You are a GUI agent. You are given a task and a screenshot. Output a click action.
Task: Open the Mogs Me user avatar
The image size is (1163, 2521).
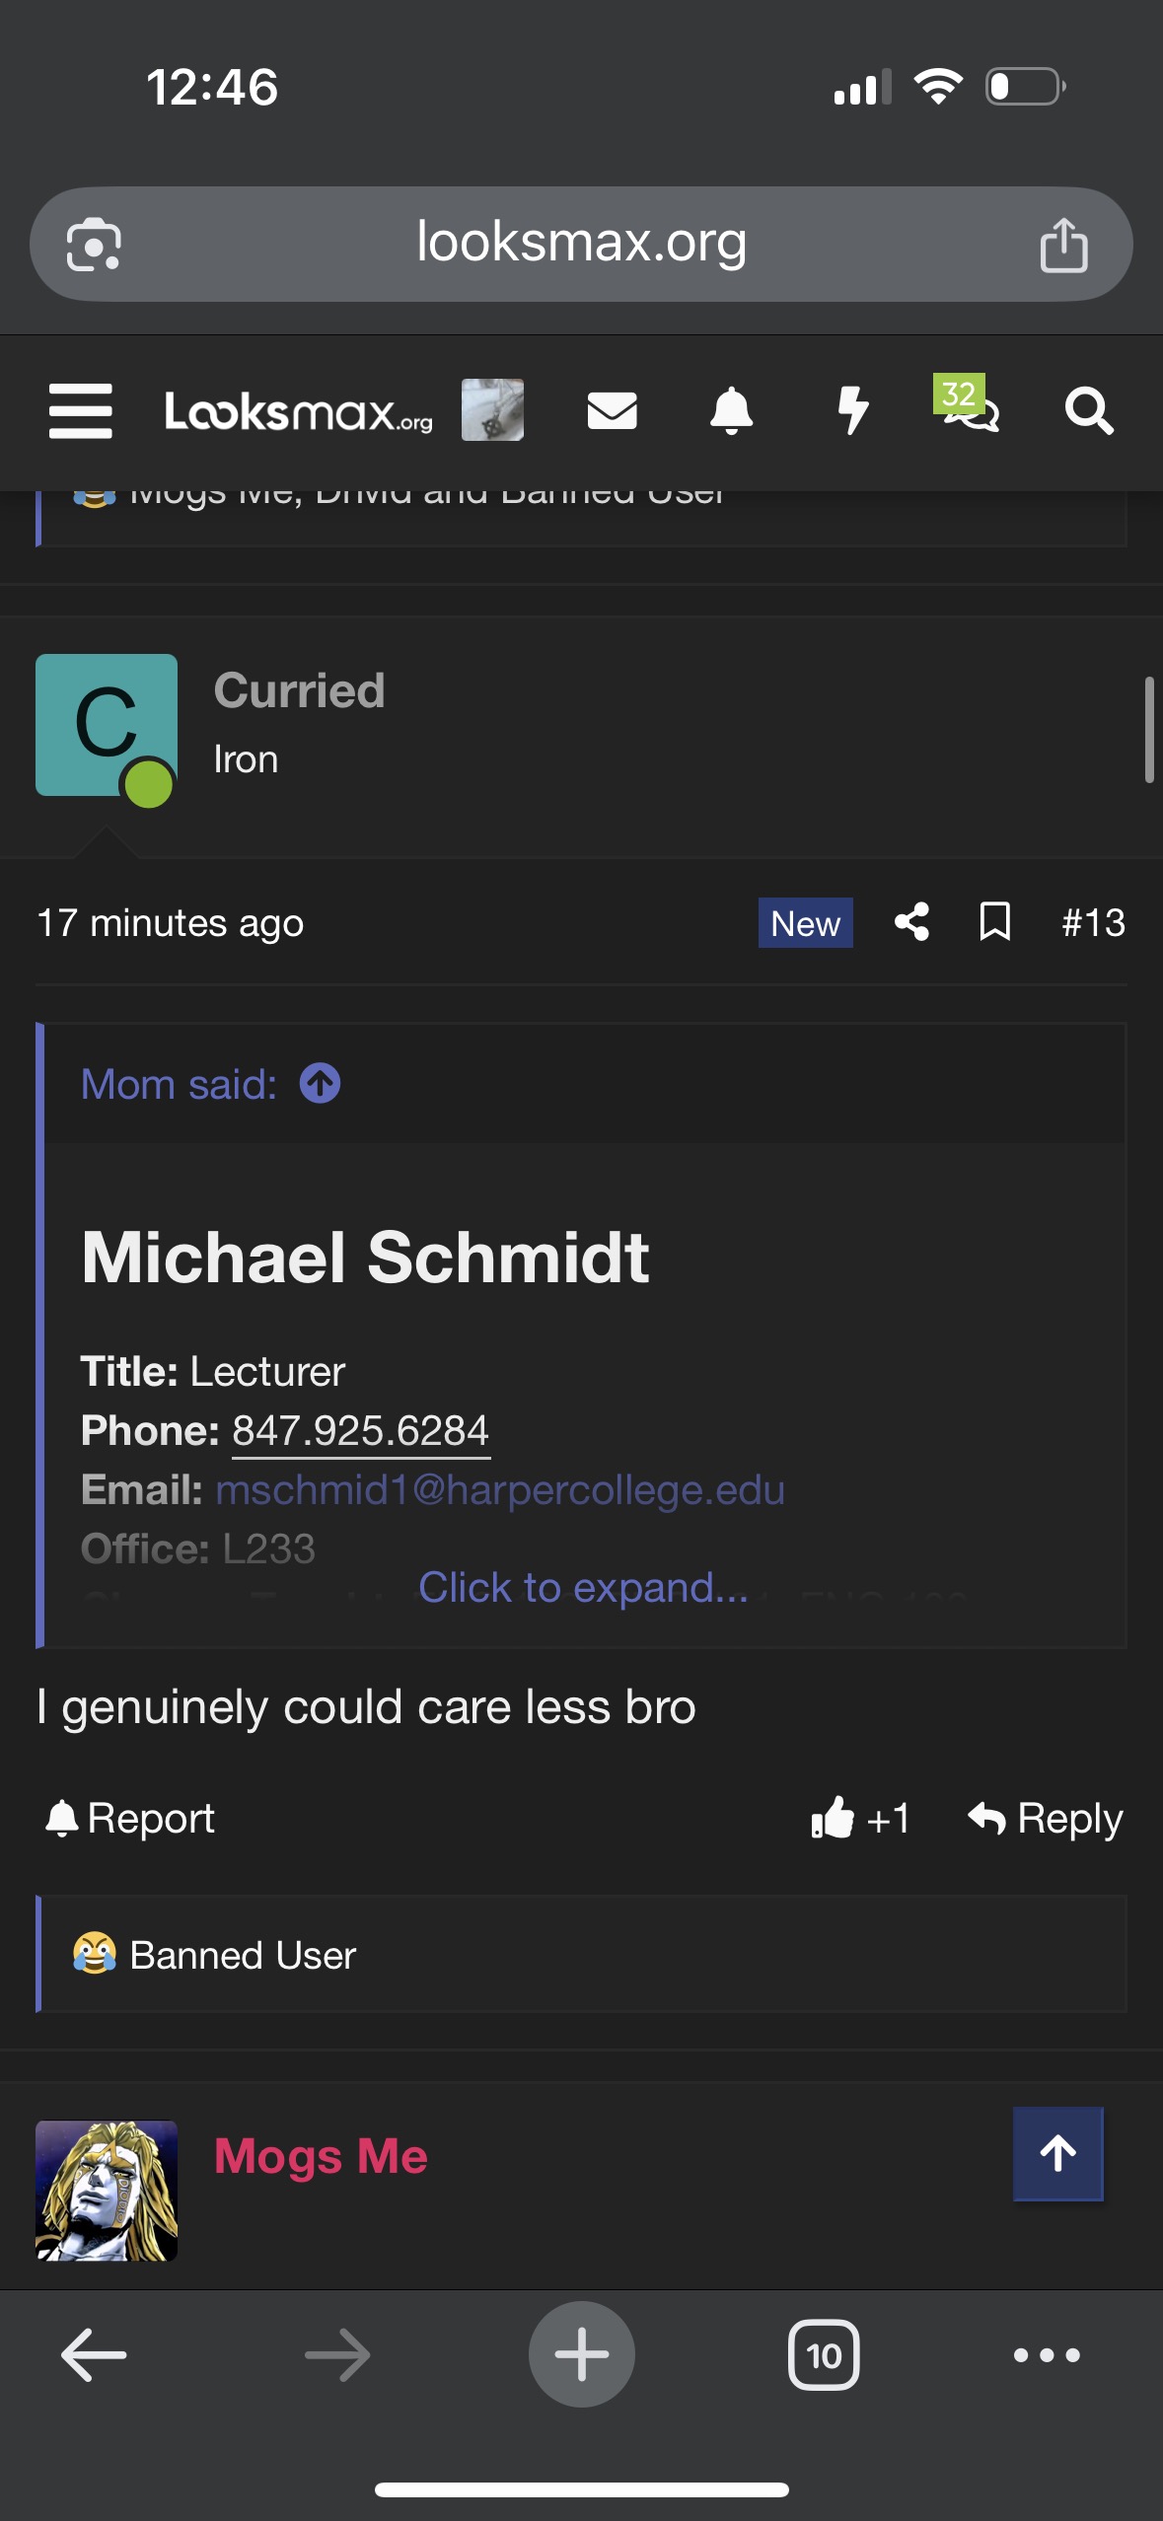pyautogui.click(x=107, y=2190)
